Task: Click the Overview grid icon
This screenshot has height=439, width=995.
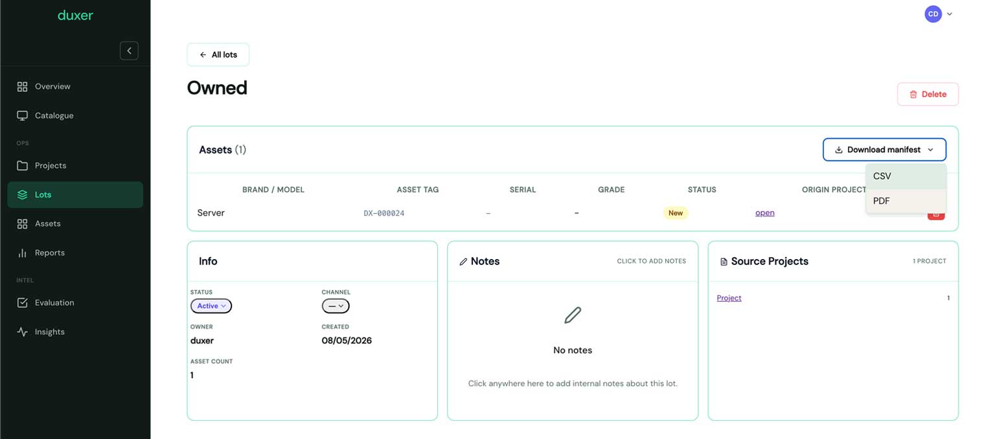Action: click(x=22, y=86)
